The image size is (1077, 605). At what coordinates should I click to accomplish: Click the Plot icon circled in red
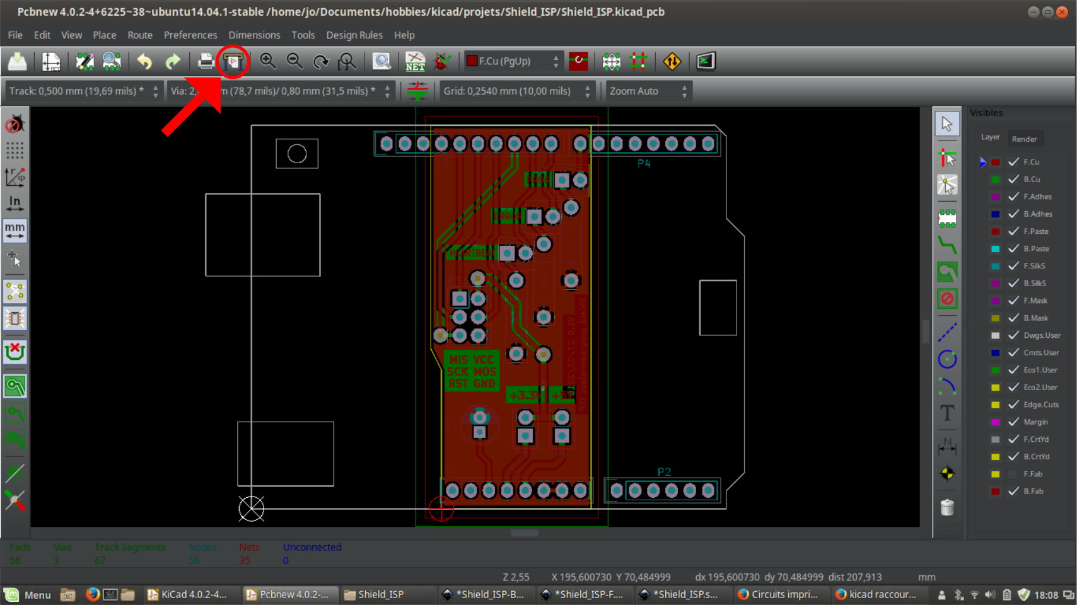click(x=233, y=61)
